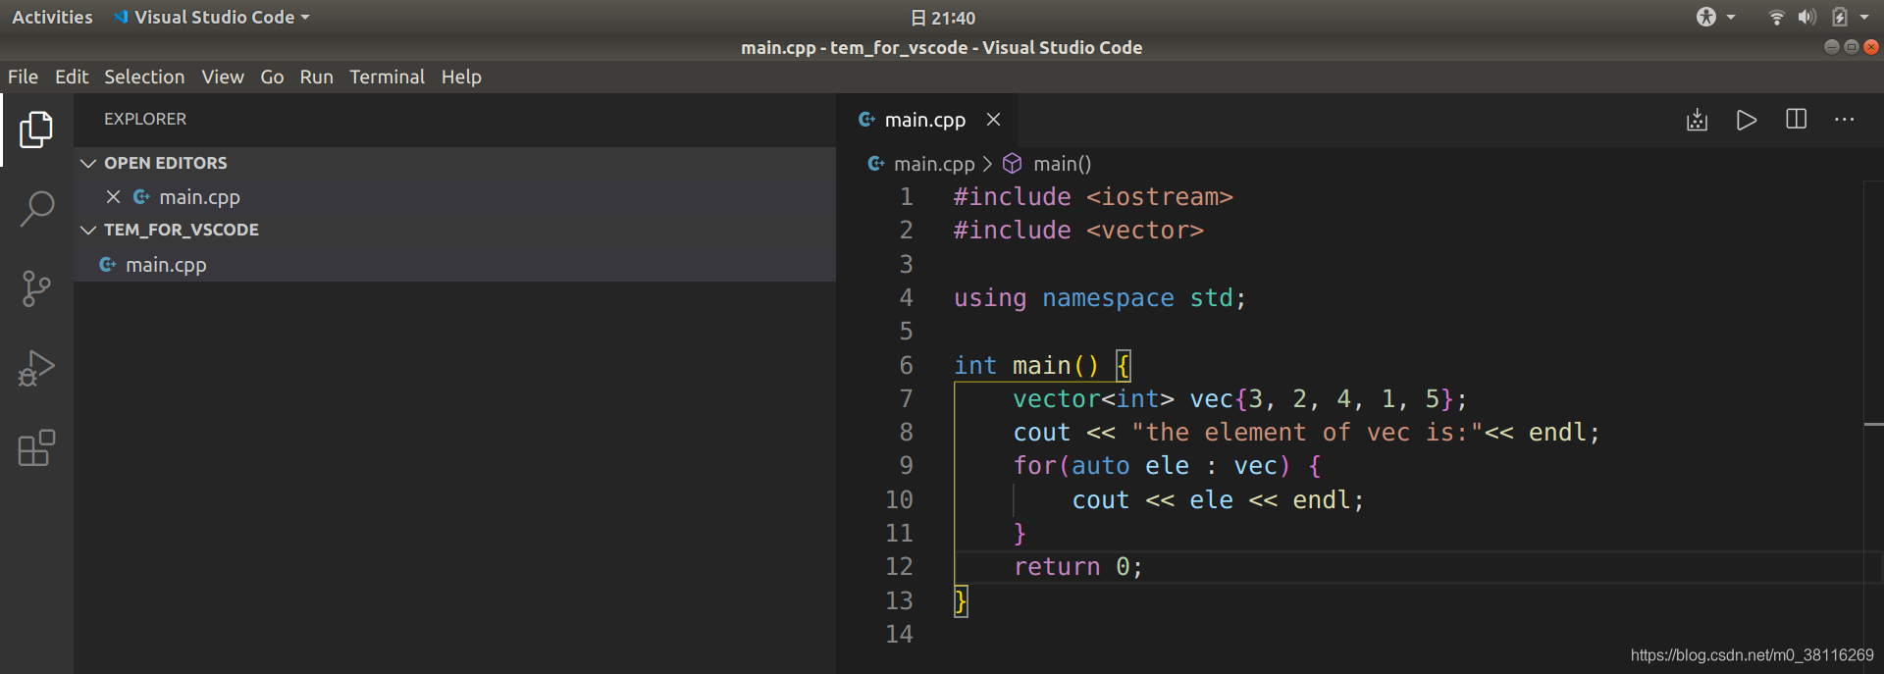Viewport: 1884px width, 674px height.
Task: Open the Source Control view
Action: [x=36, y=288]
